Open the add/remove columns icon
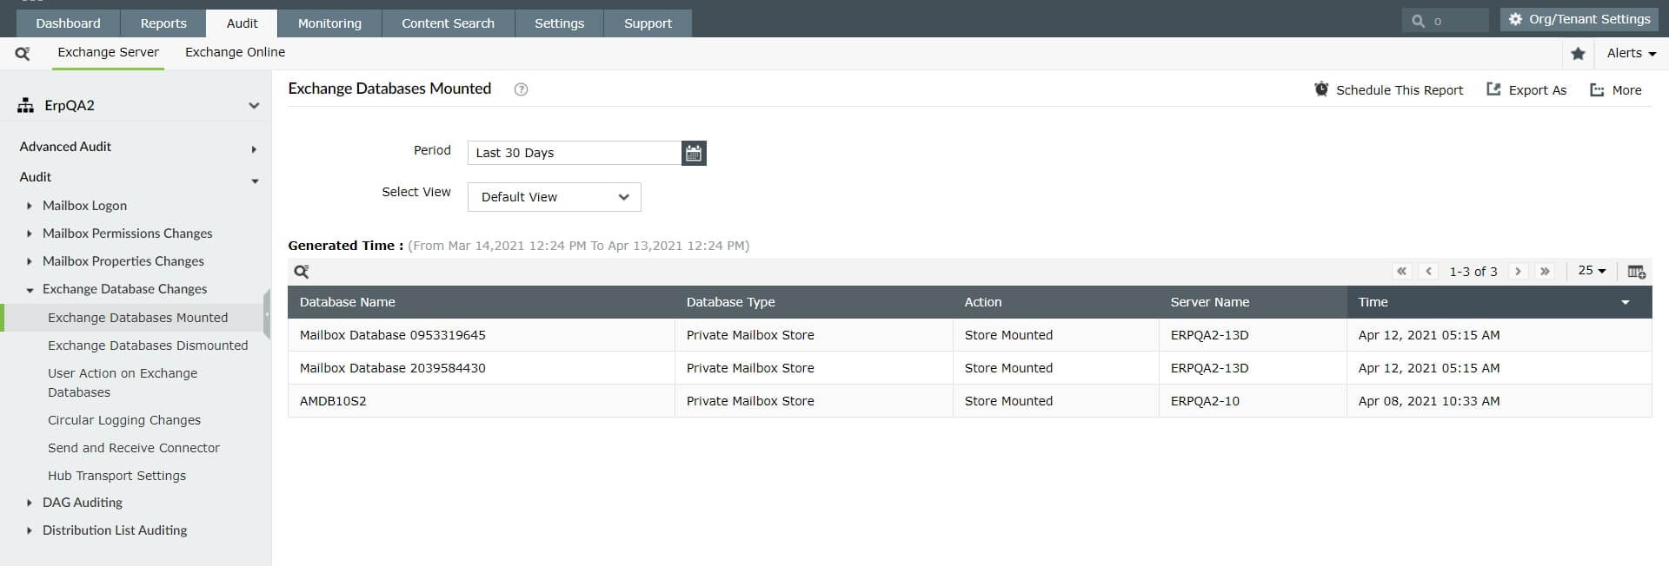 pyautogui.click(x=1636, y=272)
